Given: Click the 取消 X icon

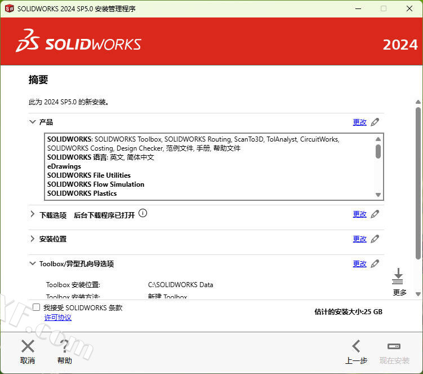Looking at the screenshot, I should click(28, 346).
